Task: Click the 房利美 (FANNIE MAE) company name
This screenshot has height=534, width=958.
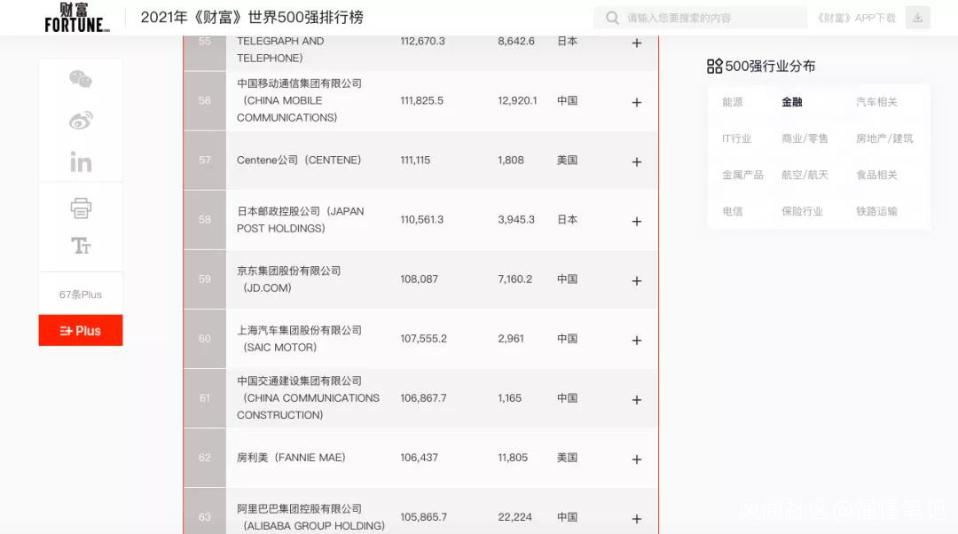Action: click(x=291, y=458)
